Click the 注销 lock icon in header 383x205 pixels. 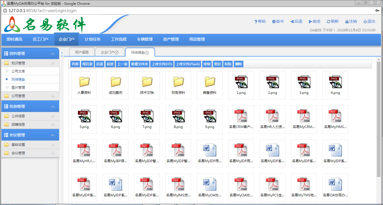347,22
